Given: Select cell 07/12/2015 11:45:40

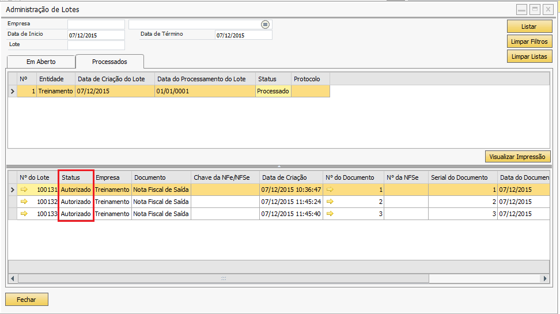Looking at the screenshot, I should tap(291, 214).
